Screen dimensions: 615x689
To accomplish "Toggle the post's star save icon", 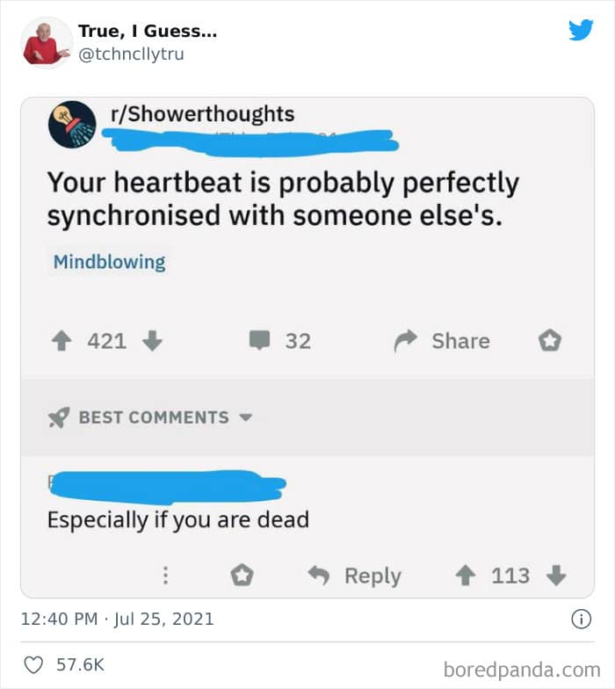I will (551, 340).
